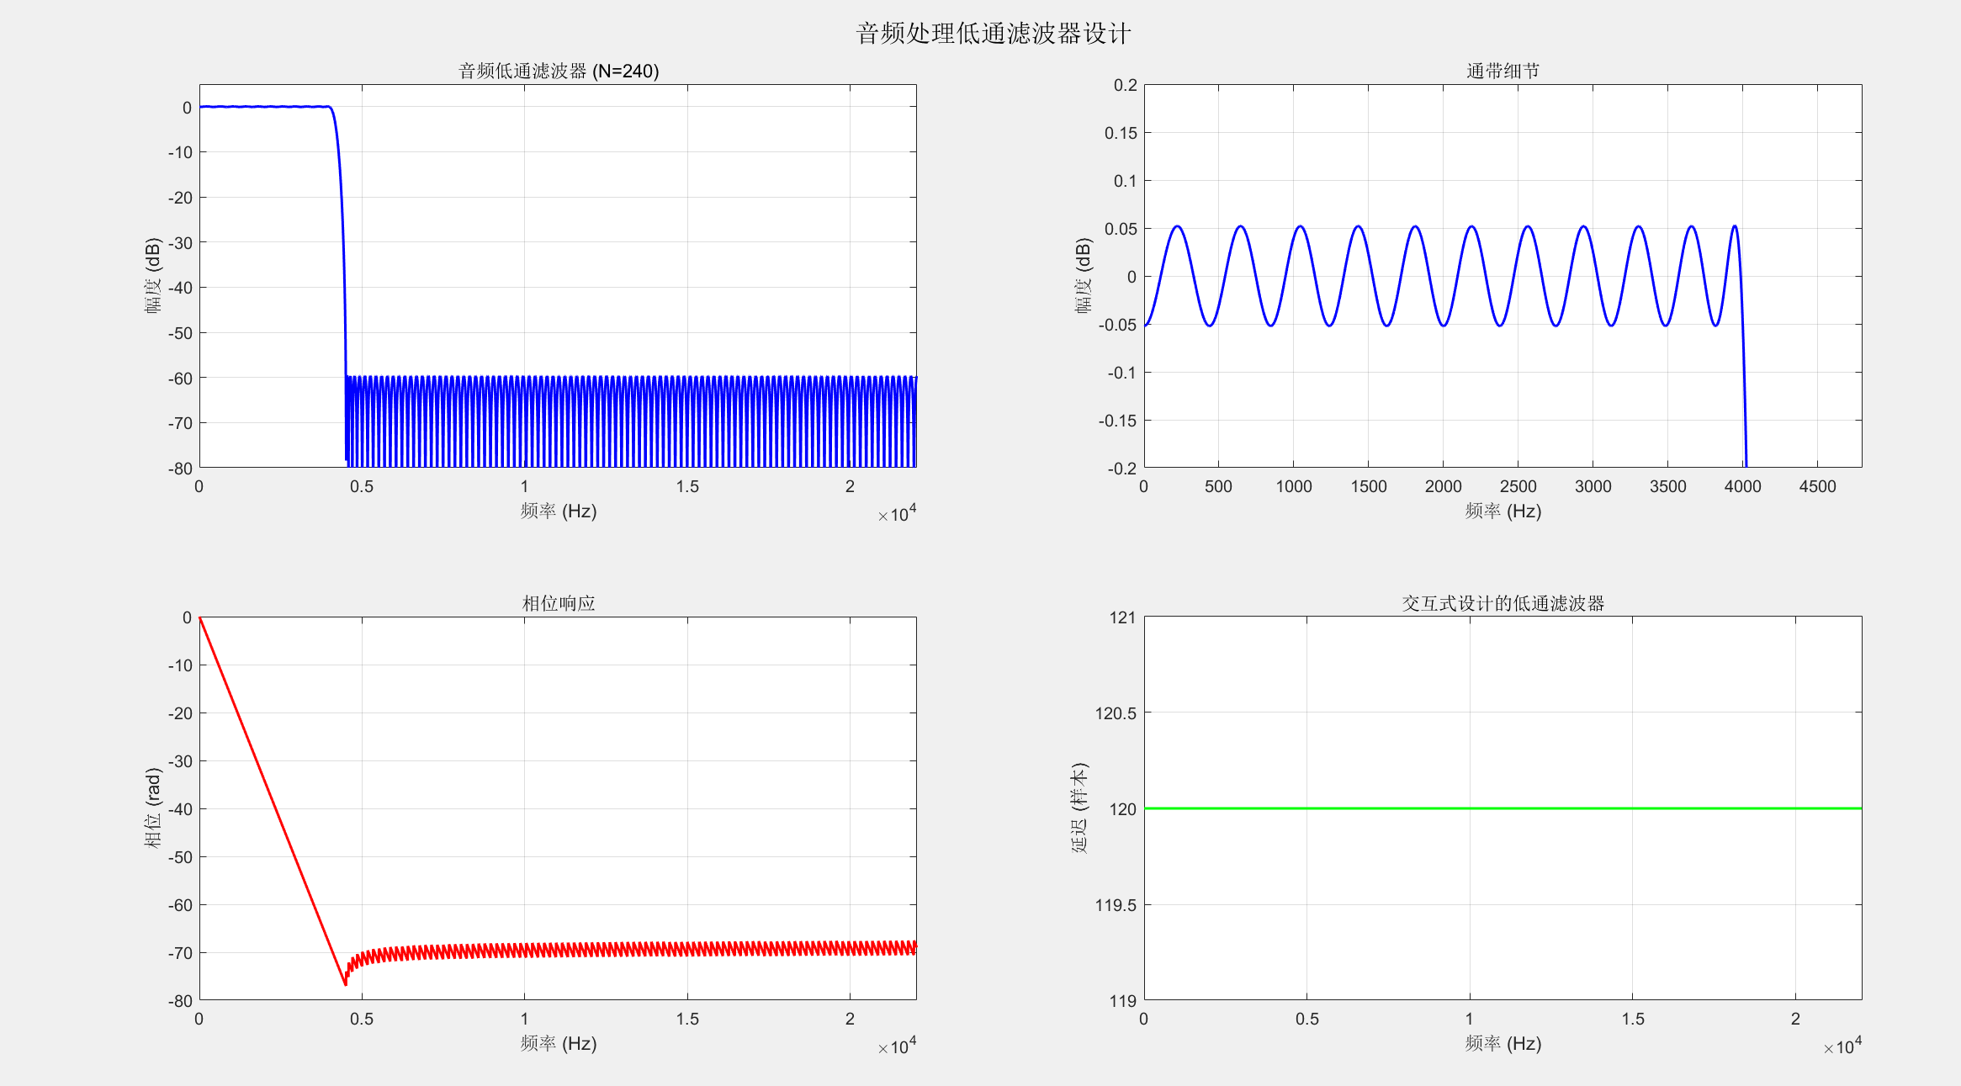
Task: Select the 4000 tick label on passband axis
Action: (x=1742, y=486)
